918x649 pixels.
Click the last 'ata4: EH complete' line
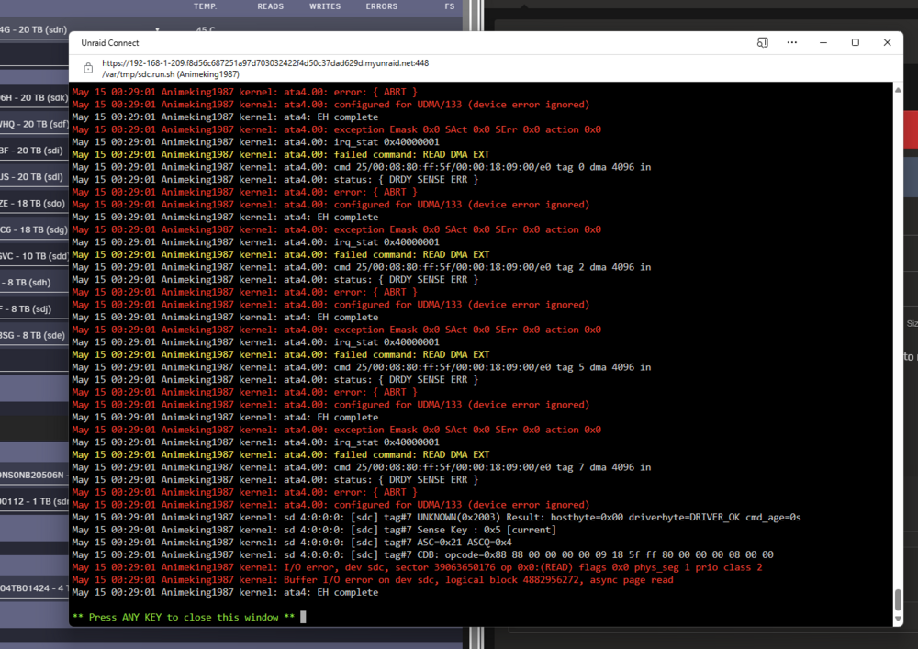[226, 592]
